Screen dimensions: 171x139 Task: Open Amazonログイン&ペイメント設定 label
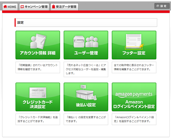click(134, 104)
